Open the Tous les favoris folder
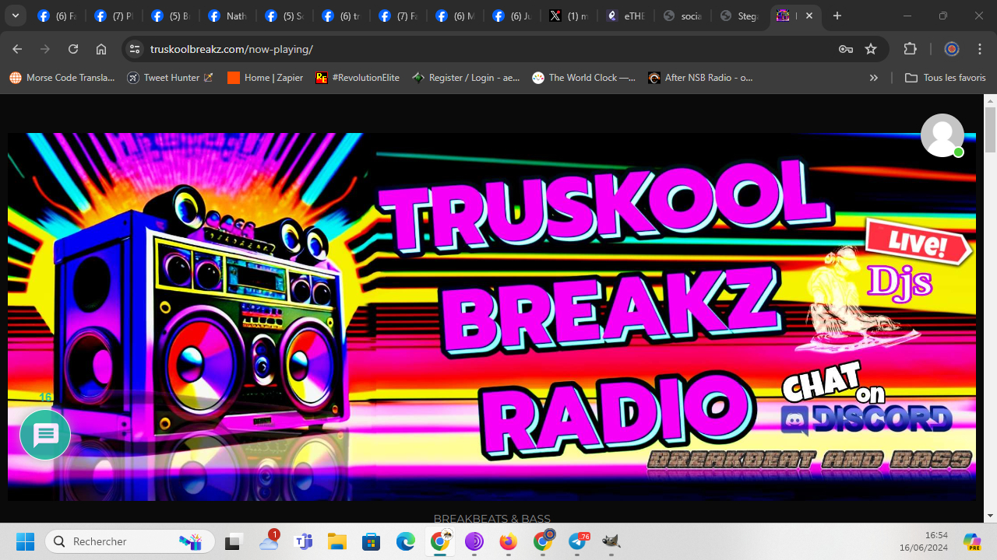This screenshot has width=997, height=560. point(946,78)
